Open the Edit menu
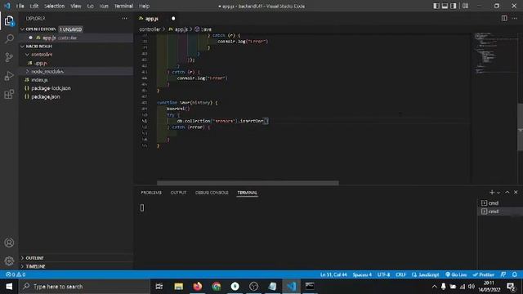The height and width of the screenshot is (294, 523). [34, 6]
